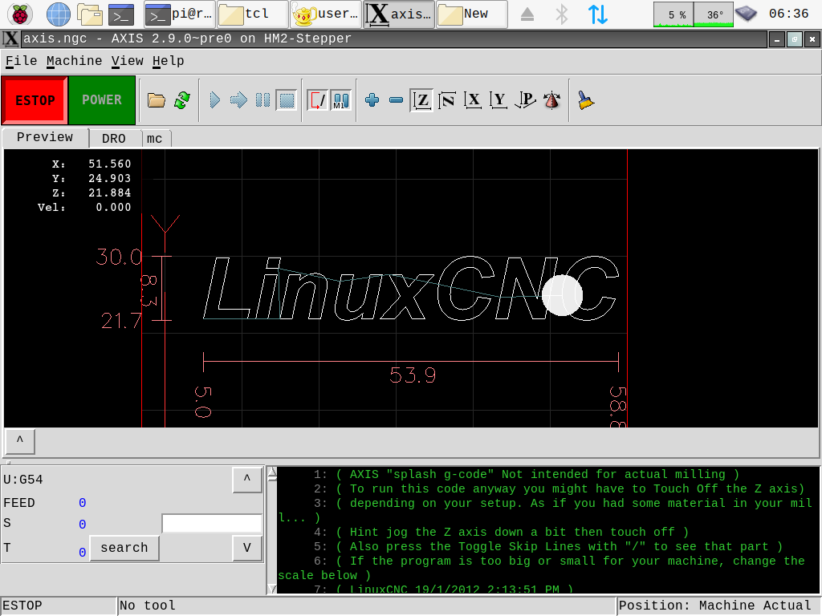The height and width of the screenshot is (616, 822).
Task: Pause program execution
Action: pyautogui.click(x=262, y=100)
